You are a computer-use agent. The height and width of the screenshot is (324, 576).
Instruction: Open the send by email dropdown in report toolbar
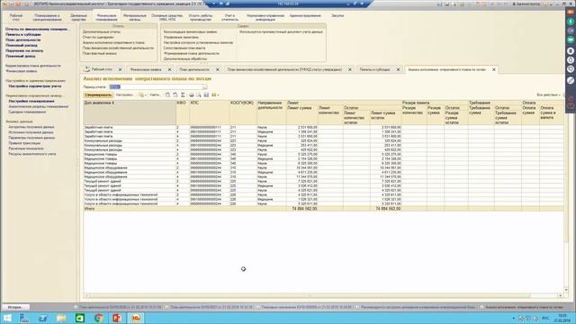pos(215,94)
